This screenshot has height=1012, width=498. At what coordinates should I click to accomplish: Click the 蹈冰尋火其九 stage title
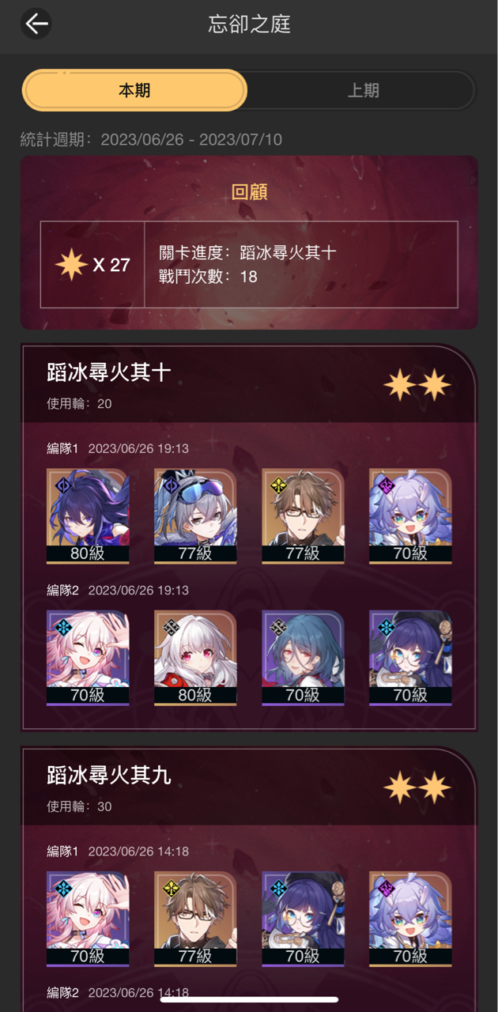(x=109, y=776)
